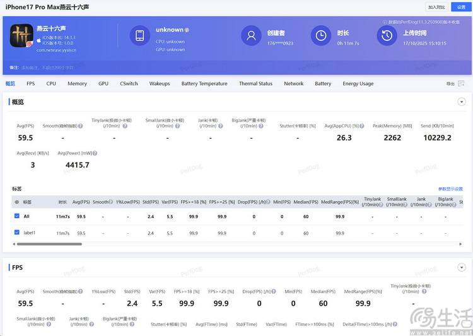Uncheck the All label row checkbox
This screenshot has height=336, width=473.
[17, 216]
